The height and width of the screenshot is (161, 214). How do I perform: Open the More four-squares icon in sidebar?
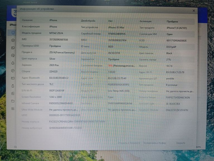tap(13, 101)
